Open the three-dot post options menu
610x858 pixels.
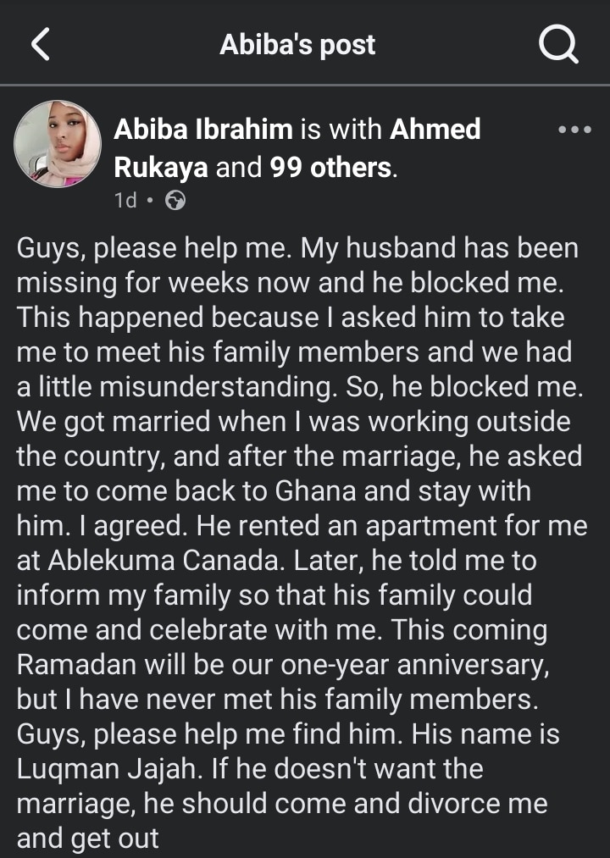pos(574,130)
